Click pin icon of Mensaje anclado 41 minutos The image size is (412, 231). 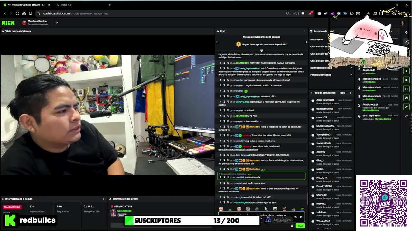(359, 80)
